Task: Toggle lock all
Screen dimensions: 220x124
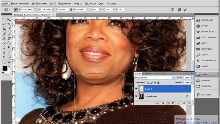Action: tap(158, 83)
